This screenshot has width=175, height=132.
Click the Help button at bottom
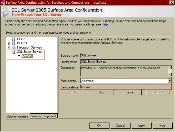162,125
